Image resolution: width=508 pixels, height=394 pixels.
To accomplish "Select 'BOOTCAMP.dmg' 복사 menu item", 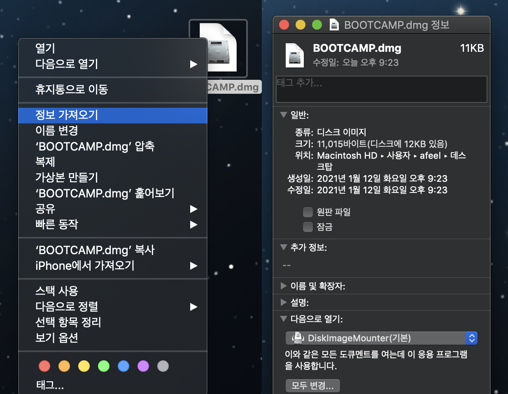I will [x=113, y=250].
